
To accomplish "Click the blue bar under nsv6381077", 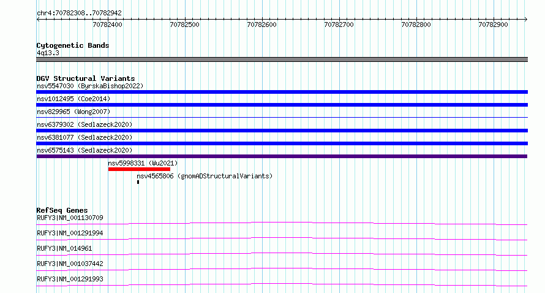I will [x=282, y=143].
